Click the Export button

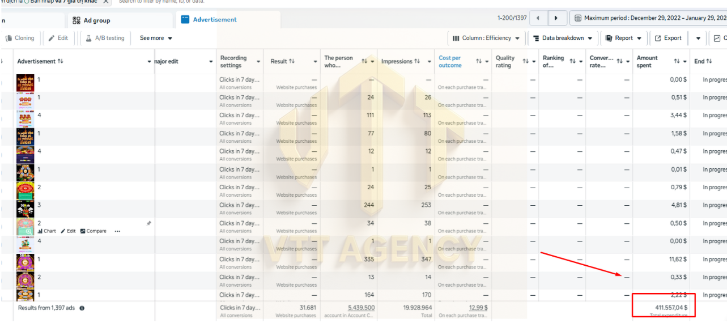click(668, 38)
